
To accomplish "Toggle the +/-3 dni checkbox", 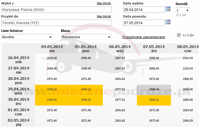I will click(x=179, y=35).
